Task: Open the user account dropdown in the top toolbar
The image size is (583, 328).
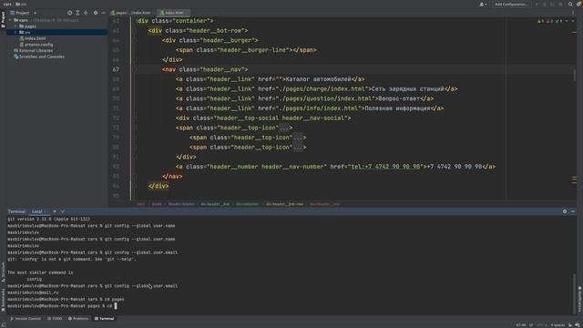Action: tap(483, 4)
